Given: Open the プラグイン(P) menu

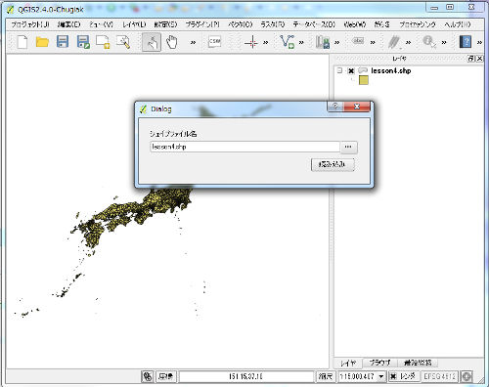Looking at the screenshot, I should [x=202, y=24].
